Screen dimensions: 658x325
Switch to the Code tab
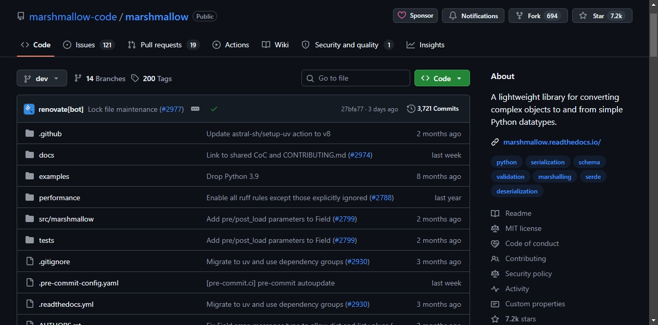[35, 45]
